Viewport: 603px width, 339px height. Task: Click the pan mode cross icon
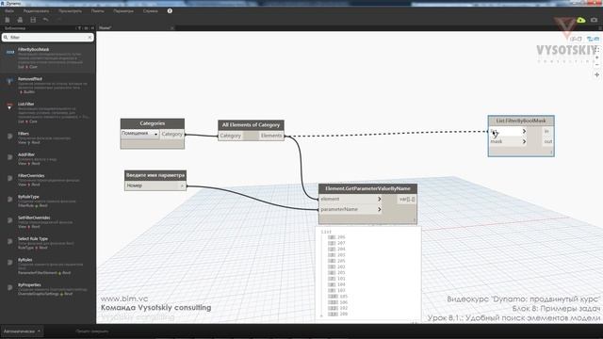click(596, 75)
